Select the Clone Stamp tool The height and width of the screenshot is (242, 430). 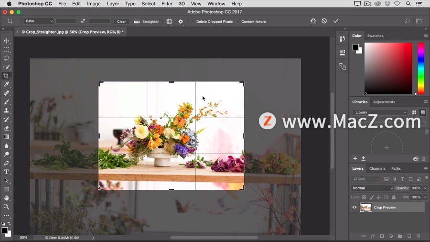coord(6,110)
